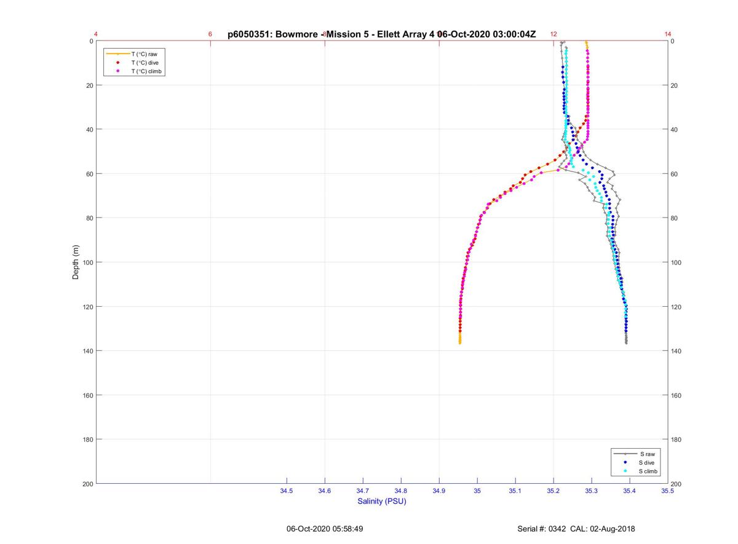Click the red temperature tick label 12
The height and width of the screenshot is (544, 738).
[553, 34]
